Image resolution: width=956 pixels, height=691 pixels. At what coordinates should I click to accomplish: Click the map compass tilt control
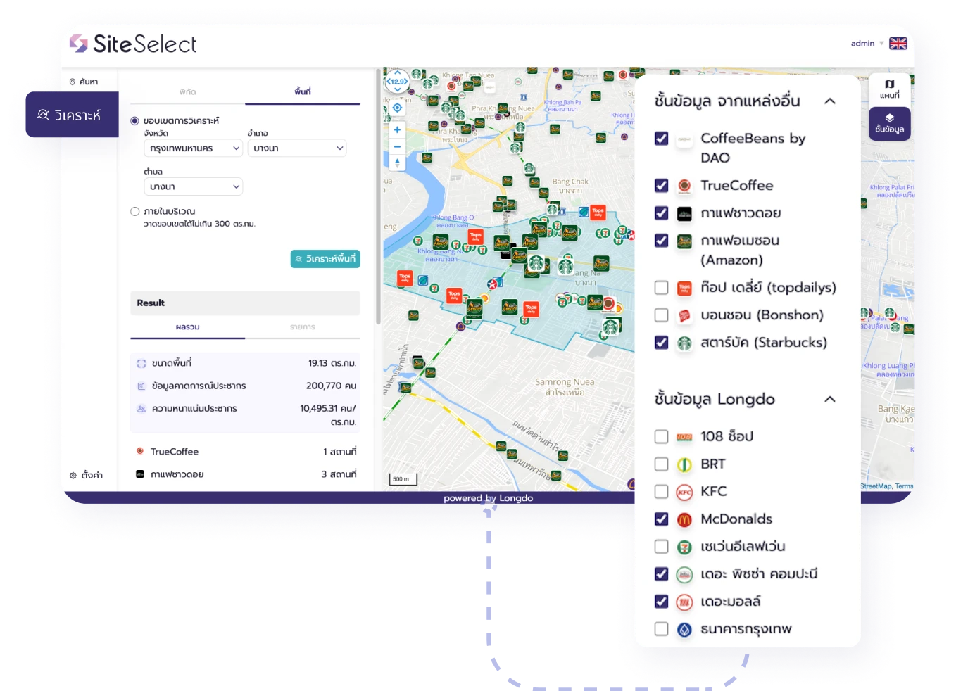click(x=397, y=163)
